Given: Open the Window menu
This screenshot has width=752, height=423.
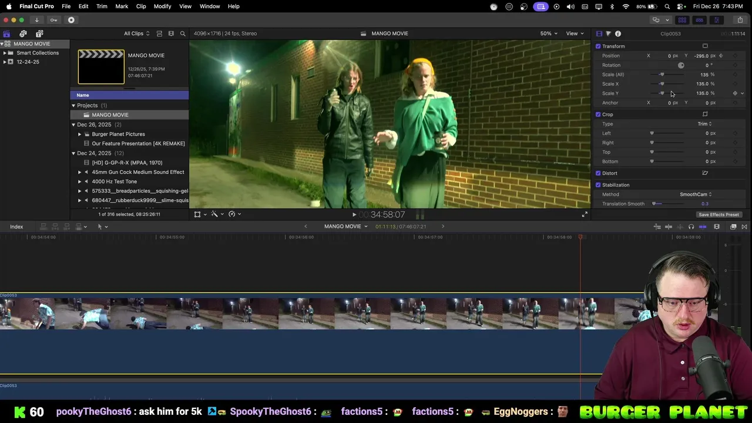Looking at the screenshot, I should [x=210, y=6].
